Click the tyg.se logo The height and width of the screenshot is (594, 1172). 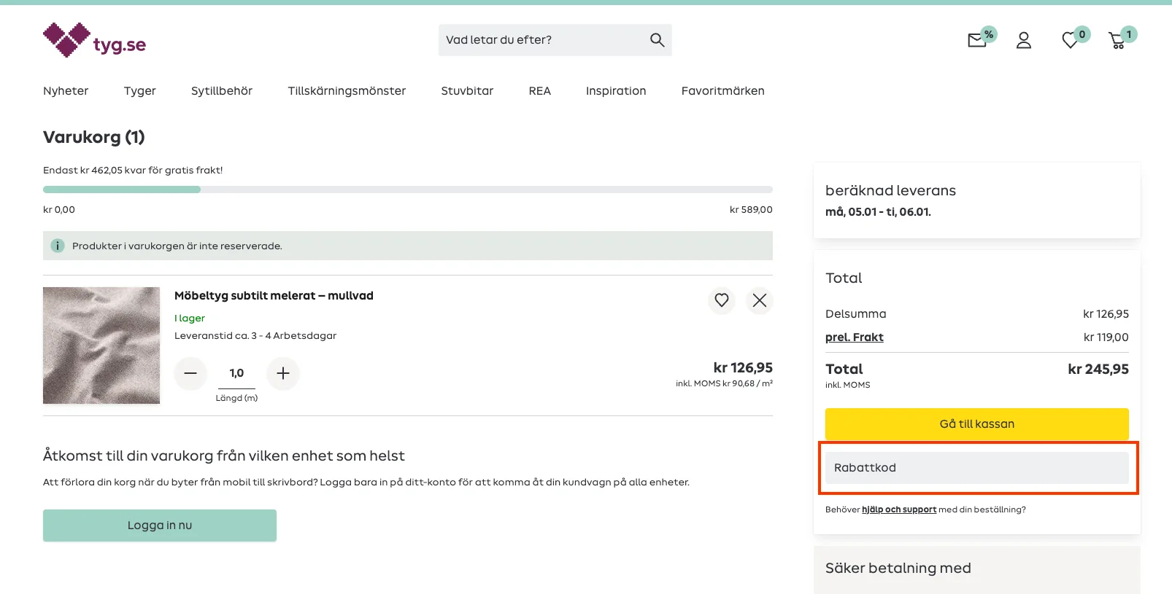tap(94, 40)
